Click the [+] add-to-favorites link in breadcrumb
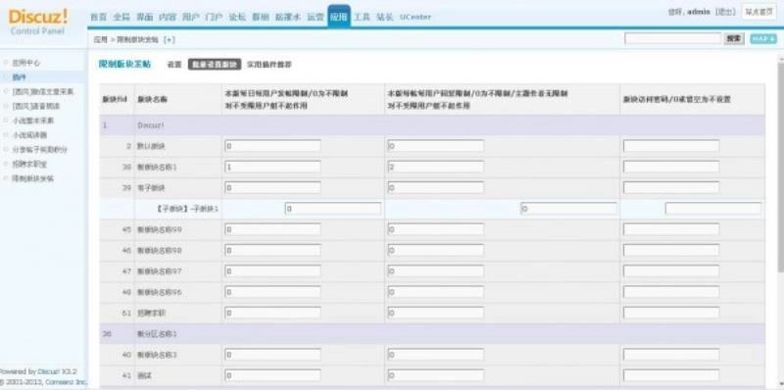Image resolution: width=784 pixels, height=390 pixels. [x=169, y=39]
